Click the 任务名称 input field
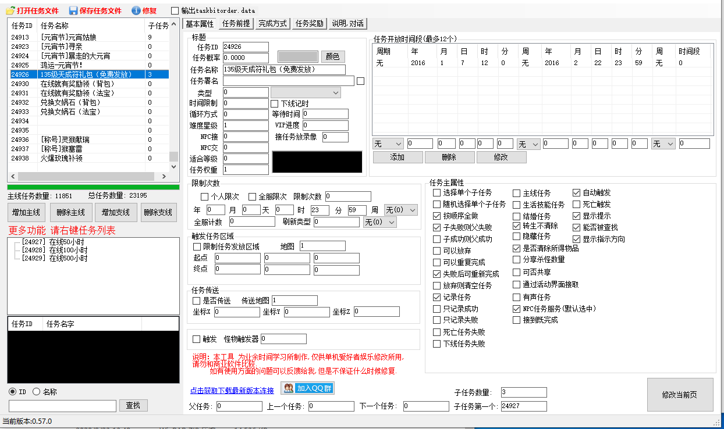Image resolution: width=724 pixels, height=429 pixels. [284, 70]
